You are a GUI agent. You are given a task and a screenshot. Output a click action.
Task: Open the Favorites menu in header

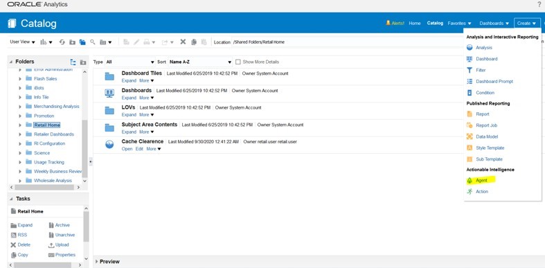460,24
